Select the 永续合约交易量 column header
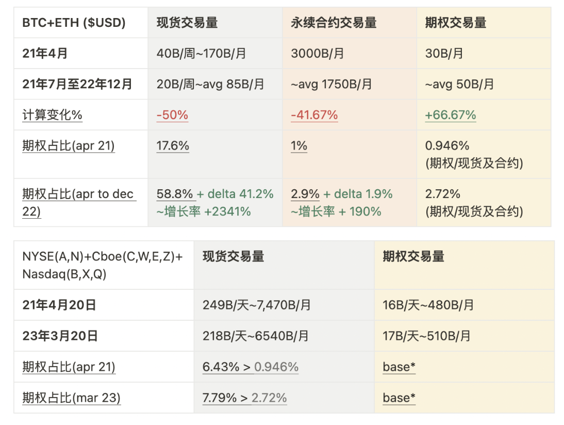564x425 pixels. [x=349, y=23]
